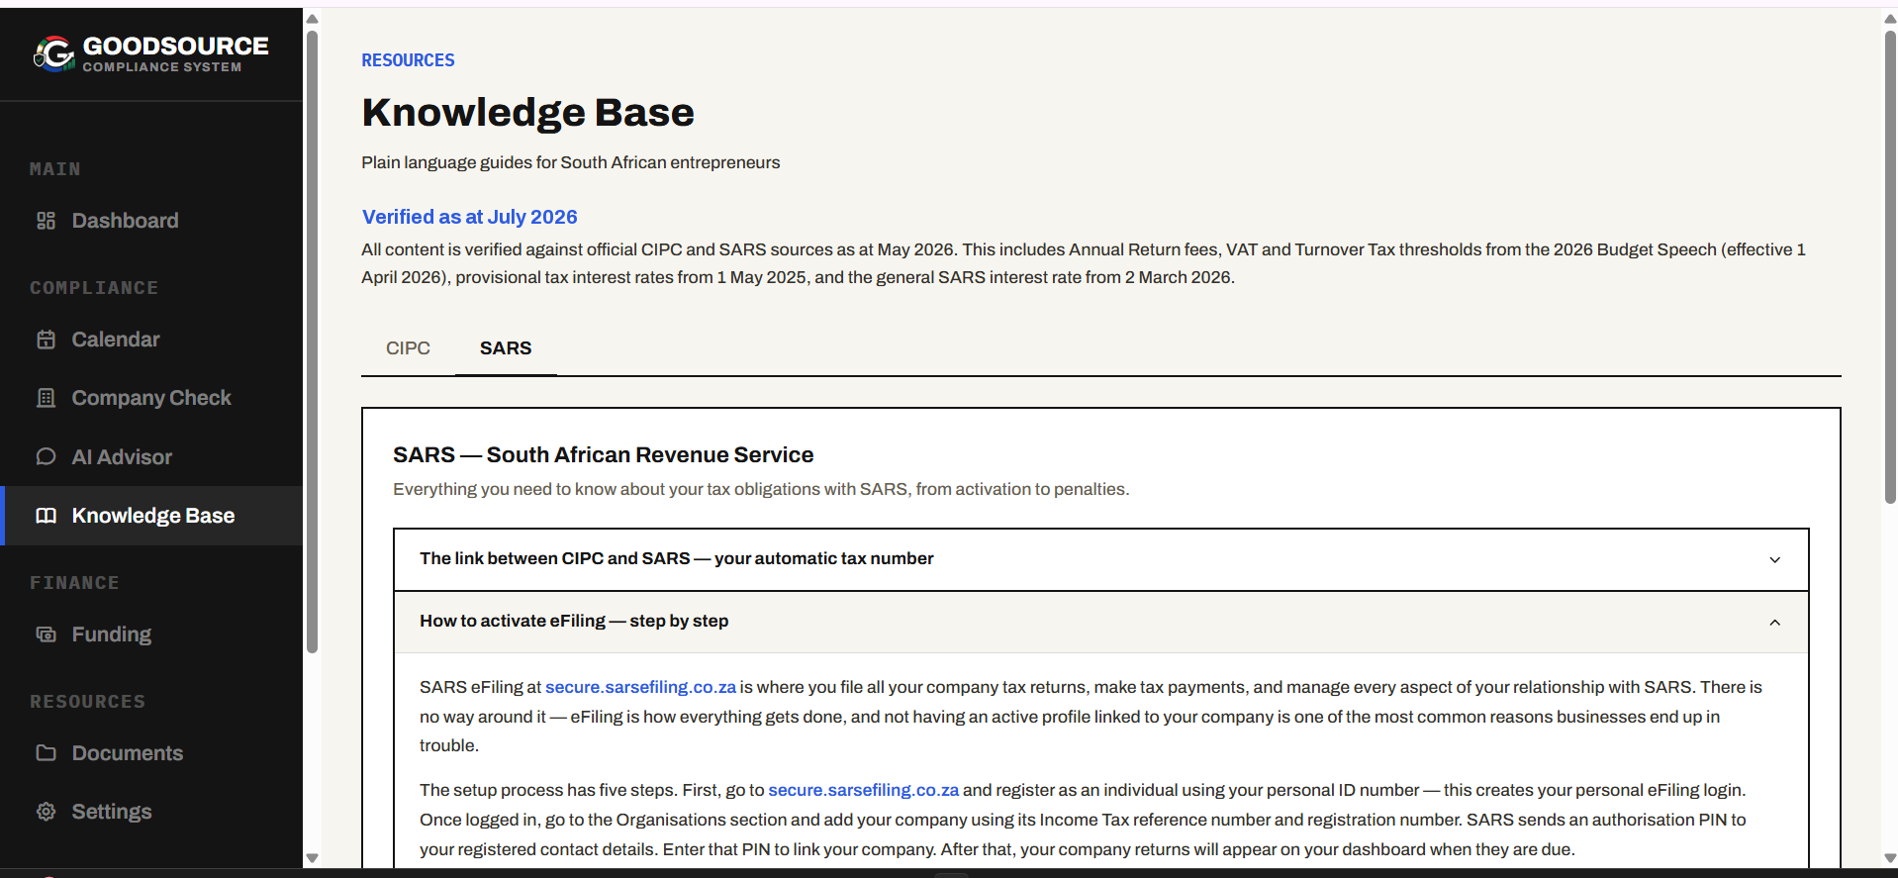The image size is (1898, 878).
Task: Click the Documents folder icon
Action: click(46, 752)
